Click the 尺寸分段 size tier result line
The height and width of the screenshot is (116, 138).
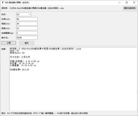pos(20,57)
